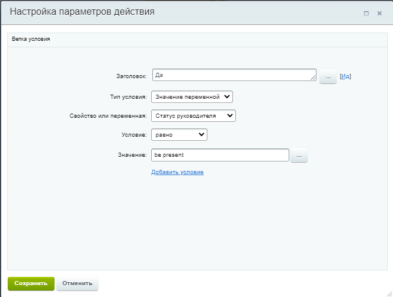The width and height of the screenshot is (393, 297).
Task: Select the Ветка условия section heading
Action: [31, 39]
